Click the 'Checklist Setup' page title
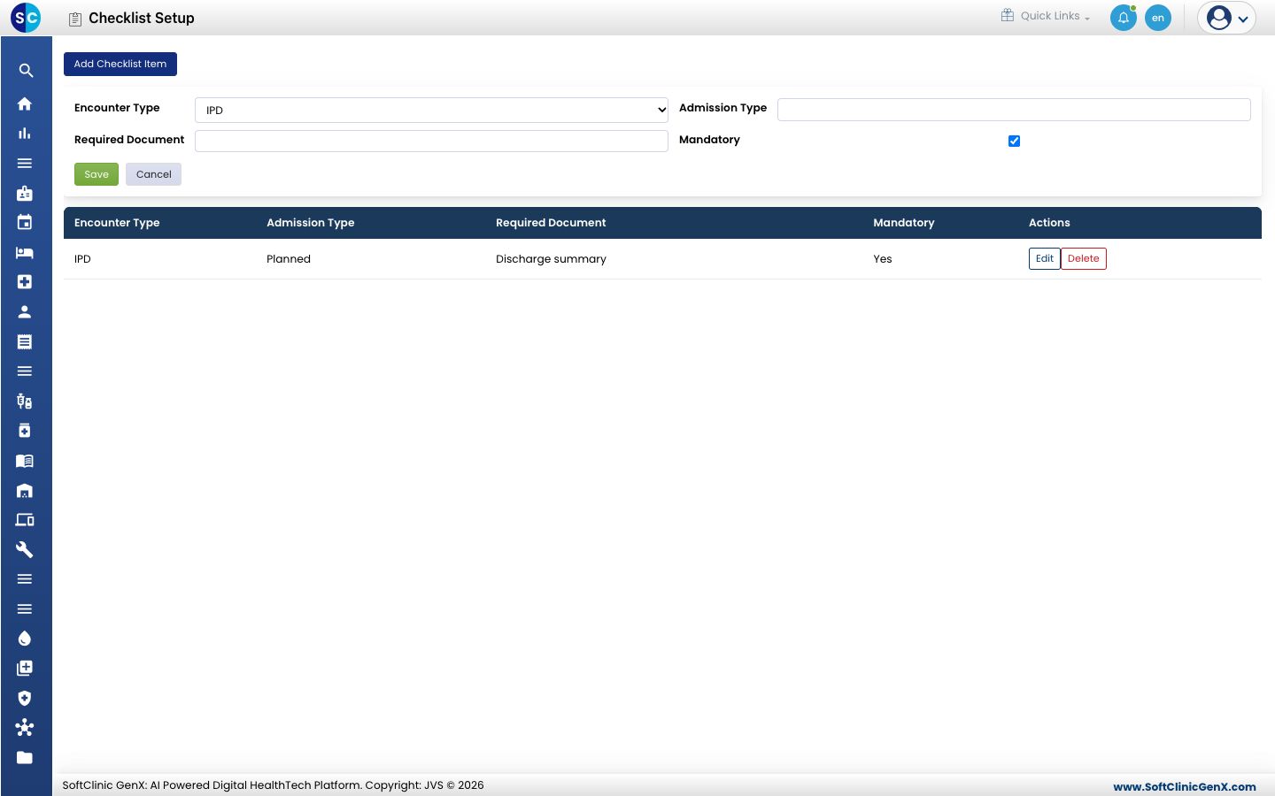This screenshot has height=796, width=1275. [x=142, y=18]
